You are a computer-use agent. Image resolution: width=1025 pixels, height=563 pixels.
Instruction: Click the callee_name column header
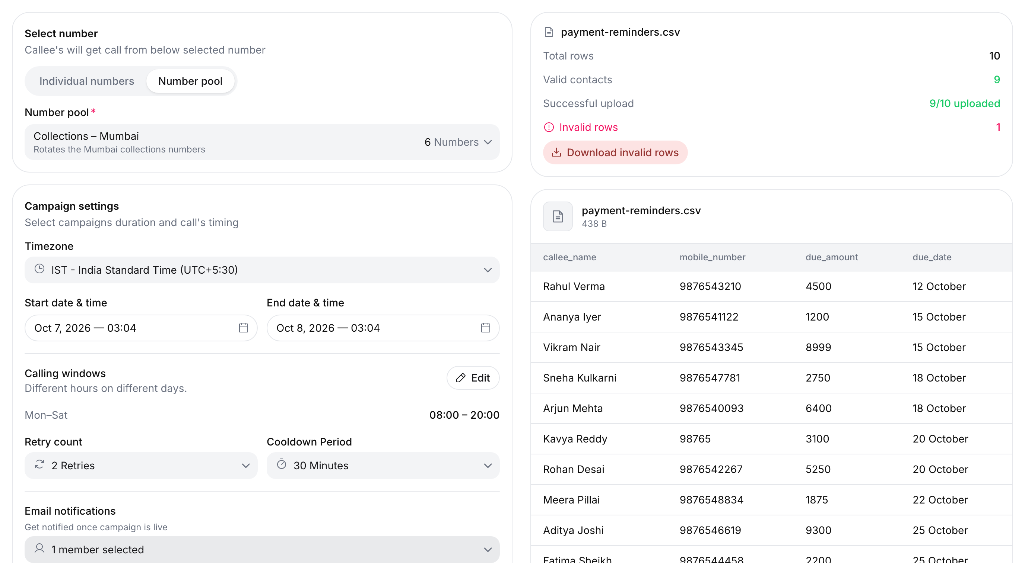click(x=569, y=257)
